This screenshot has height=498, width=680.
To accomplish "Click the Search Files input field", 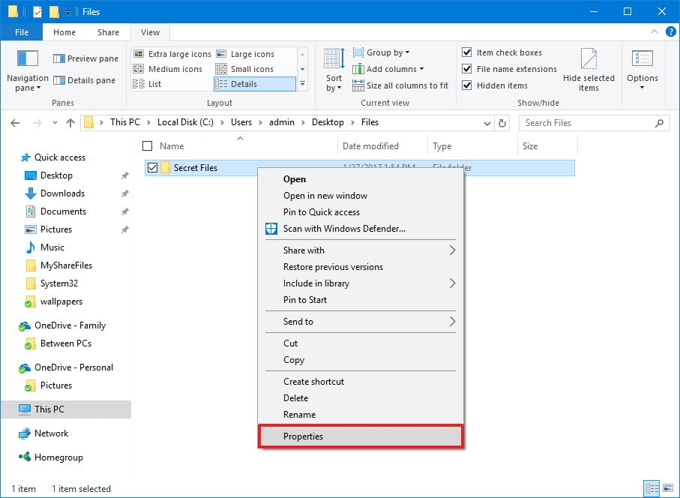I will tap(585, 123).
